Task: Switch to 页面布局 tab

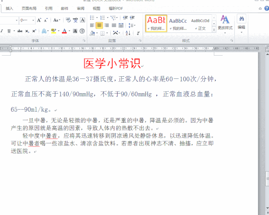Action: [x=29, y=8]
